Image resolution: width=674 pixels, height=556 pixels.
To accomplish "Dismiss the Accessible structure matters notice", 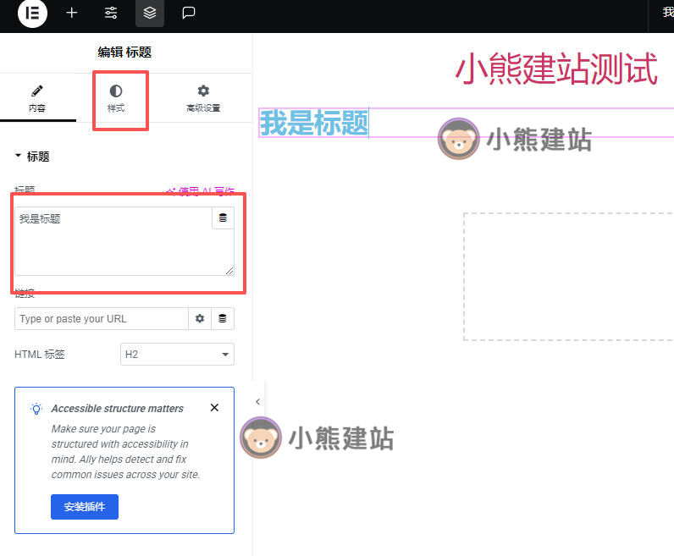I will tap(214, 408).
